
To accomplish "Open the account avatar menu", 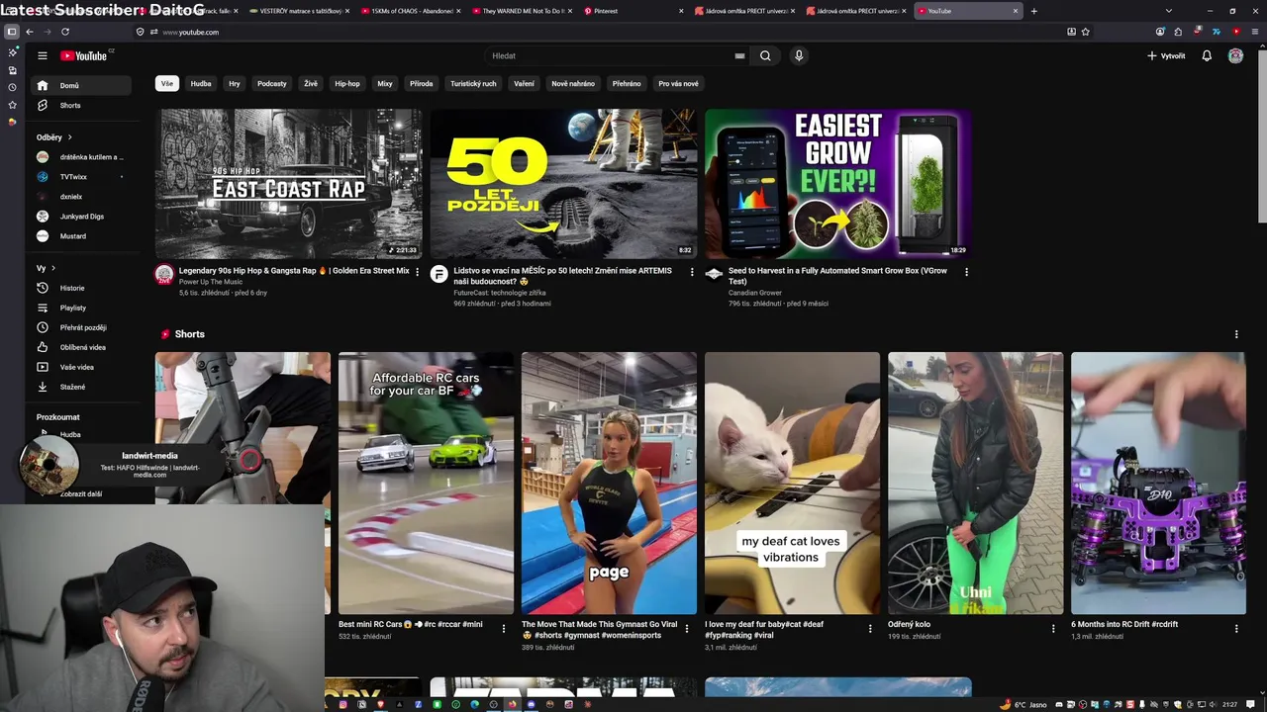I will pyautogui.click(x=1235, y=56).
